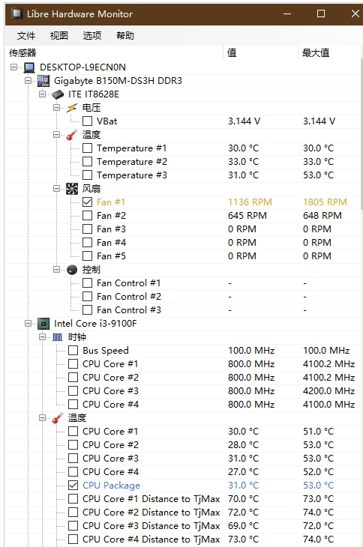Collapse the 风扇 fans group
The width and height of the screenshot is (363, 547).
[56, 189]
